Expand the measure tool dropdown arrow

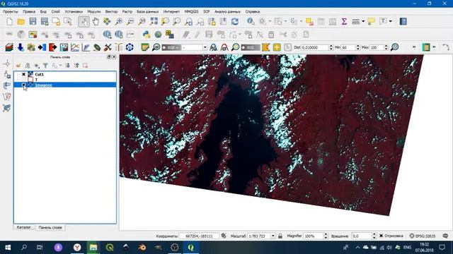coord(363,22)
